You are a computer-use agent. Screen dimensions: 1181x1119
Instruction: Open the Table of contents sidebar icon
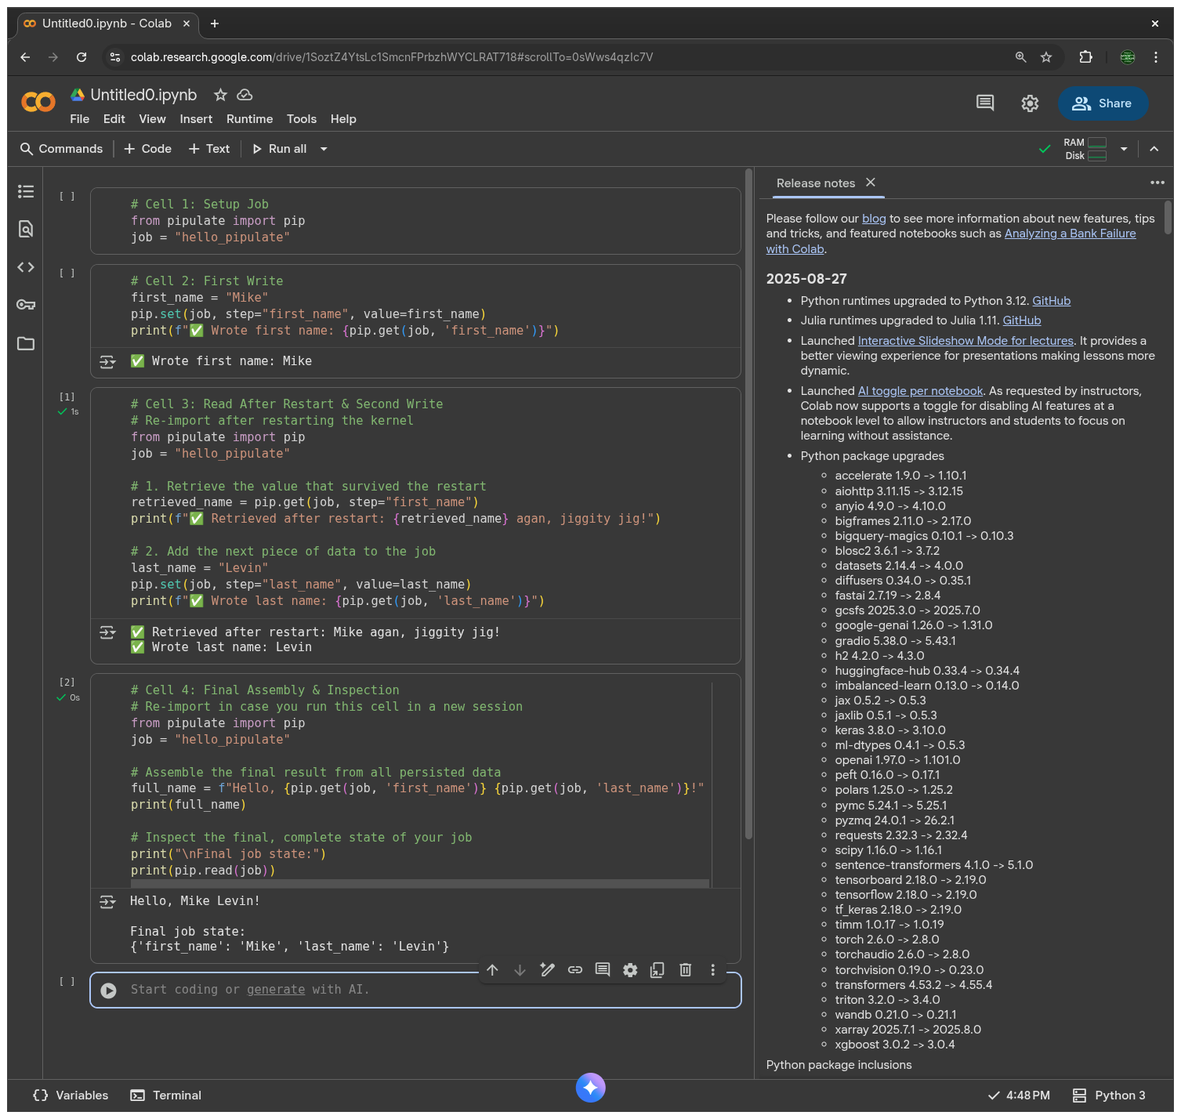pyautogui.click(x=26, y=191)
